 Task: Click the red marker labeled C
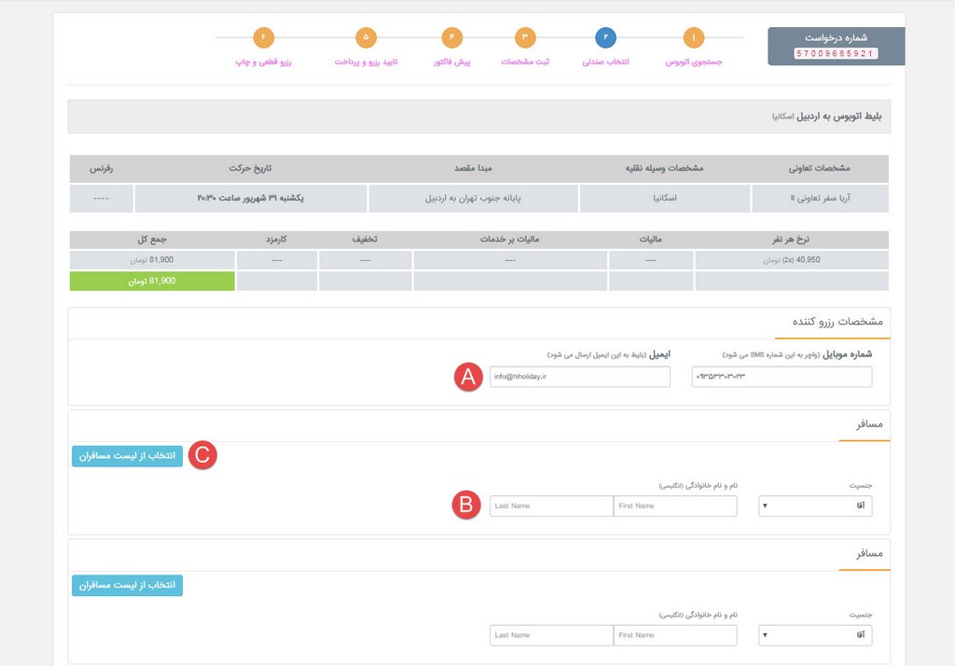(x=202, y=455)
